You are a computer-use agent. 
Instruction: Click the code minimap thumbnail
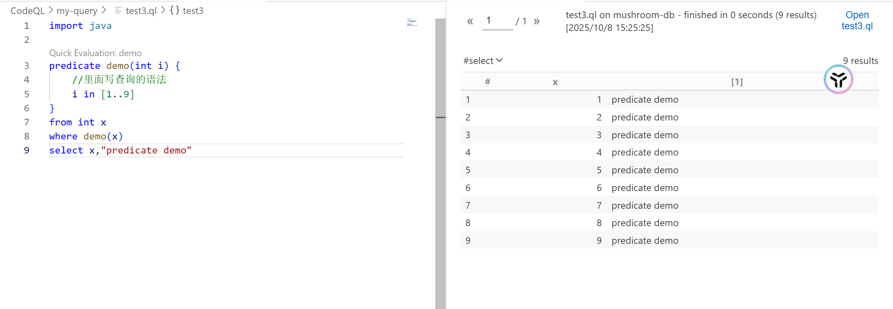pos(412,22)
